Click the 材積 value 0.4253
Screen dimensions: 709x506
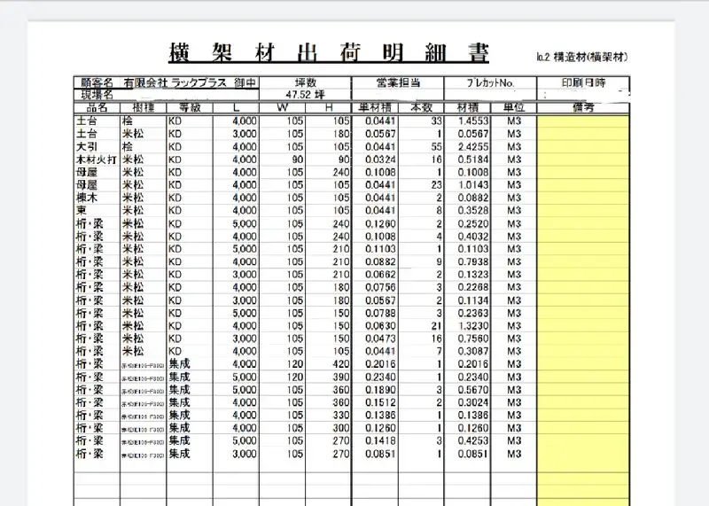tap(473, 440)
